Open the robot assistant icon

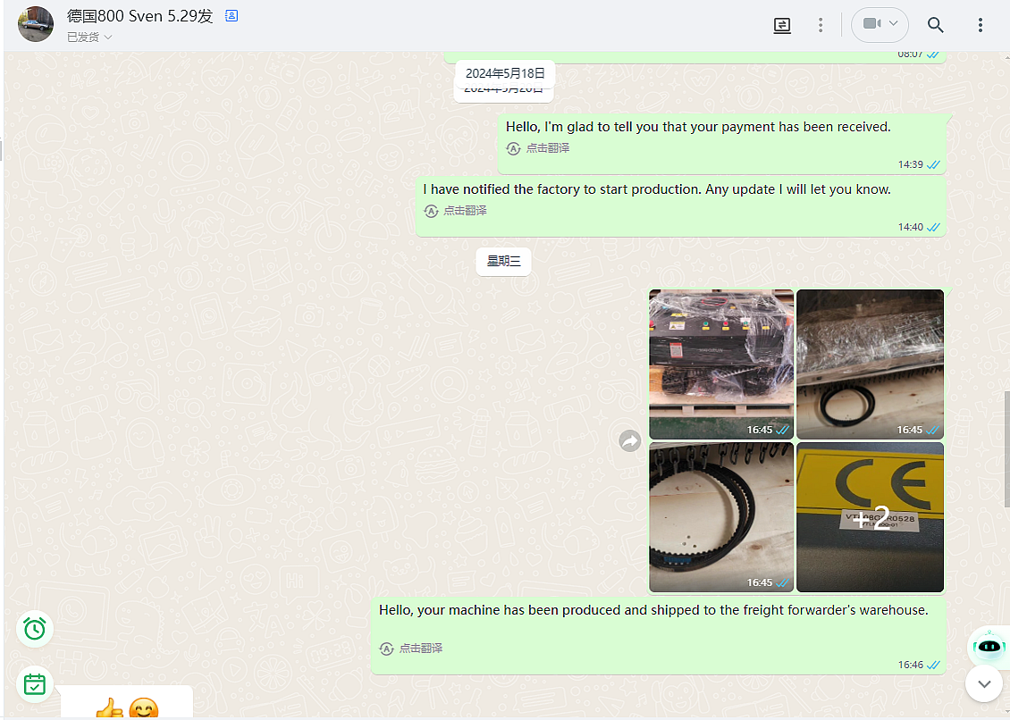pos(987,647)
